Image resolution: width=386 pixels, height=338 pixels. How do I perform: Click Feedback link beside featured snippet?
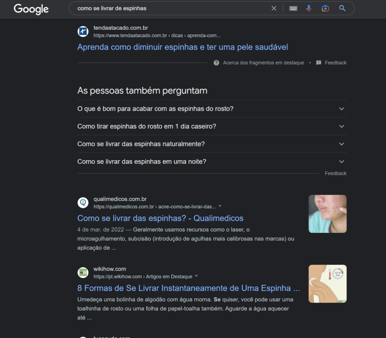[x=335, y=63]
